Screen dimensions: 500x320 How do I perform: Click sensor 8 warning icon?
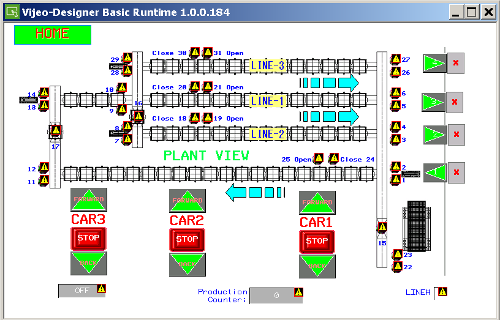127,127
